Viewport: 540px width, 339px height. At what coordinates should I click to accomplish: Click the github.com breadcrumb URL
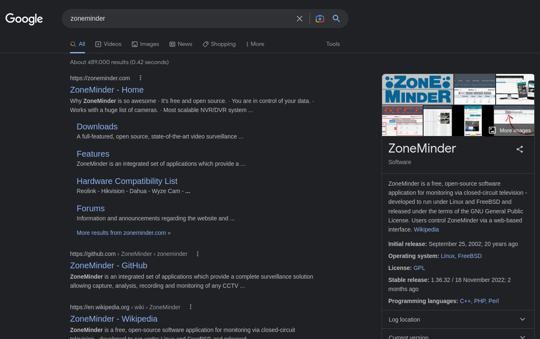pos(128,254)
